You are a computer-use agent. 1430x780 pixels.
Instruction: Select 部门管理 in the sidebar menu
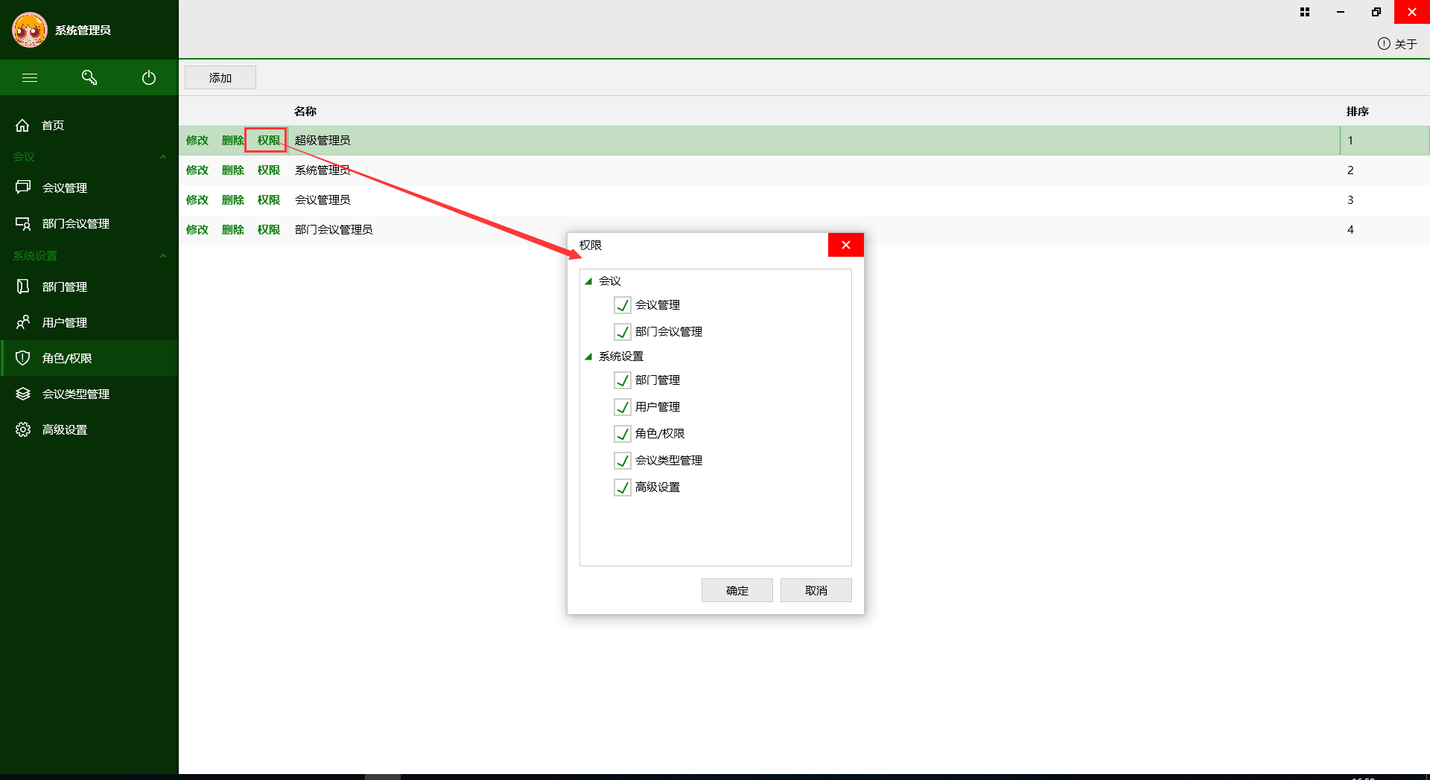click(x=64, y=287)
